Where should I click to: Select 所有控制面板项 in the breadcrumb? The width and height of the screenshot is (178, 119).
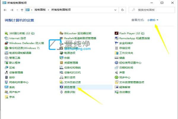pyautogui.click(x=61, y=10)
